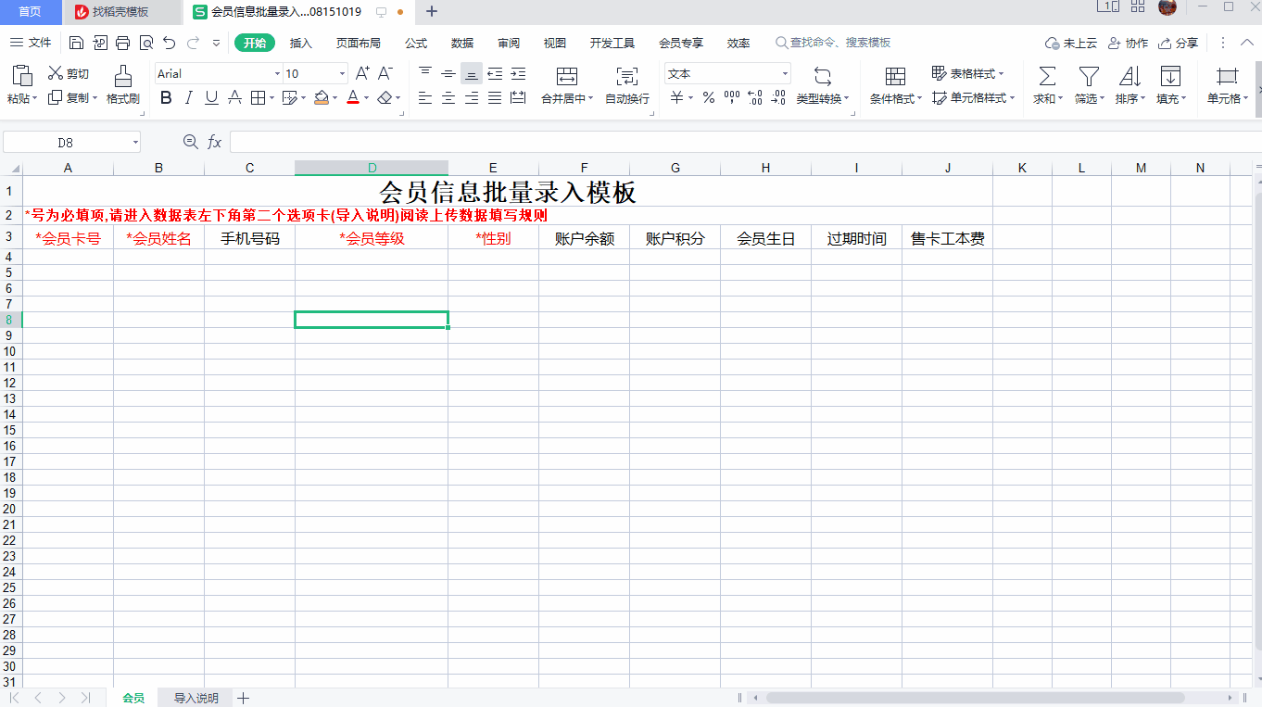1262x707 pixels.
Task: Open the 导入说明 sheet tab
Action: (x=194, y=697)
